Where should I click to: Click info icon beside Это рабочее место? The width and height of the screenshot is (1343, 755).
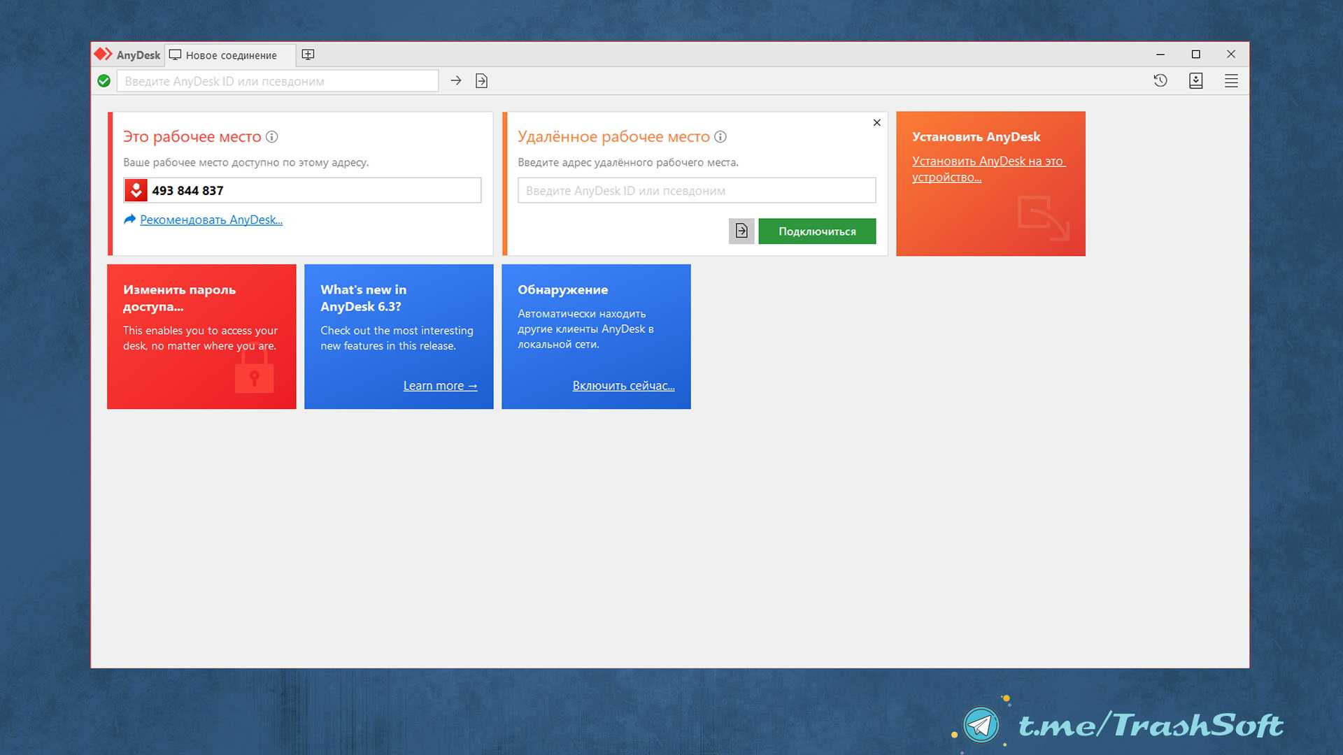tap(272, 136)
